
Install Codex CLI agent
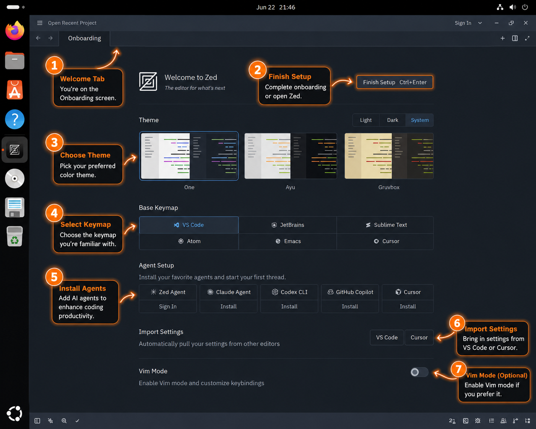[289, 307]
